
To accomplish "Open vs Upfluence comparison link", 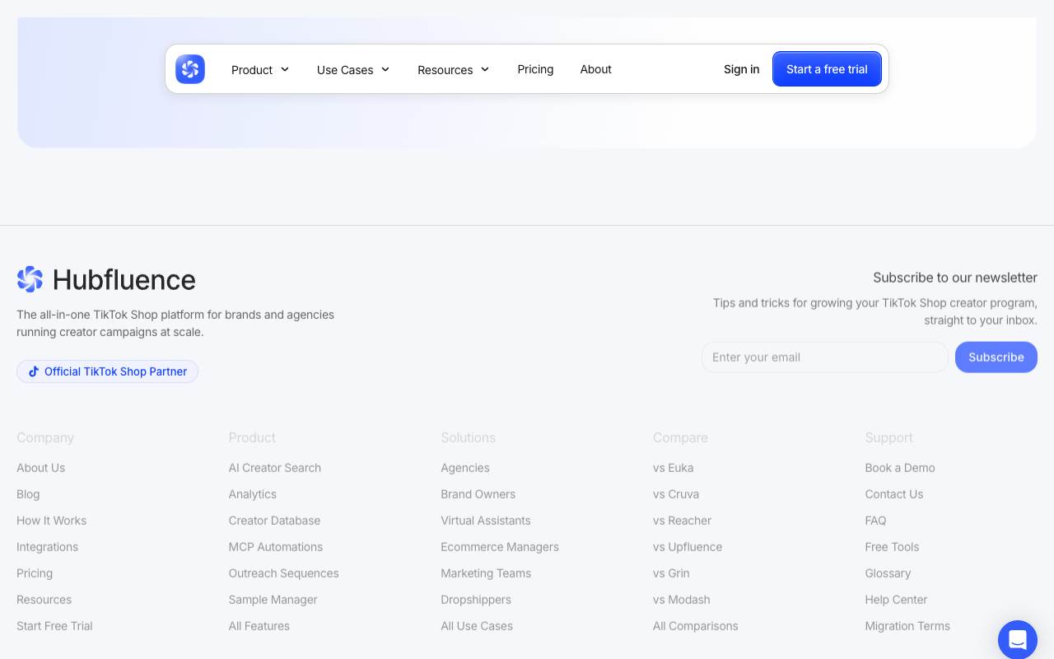I will [x=688, y=547].
